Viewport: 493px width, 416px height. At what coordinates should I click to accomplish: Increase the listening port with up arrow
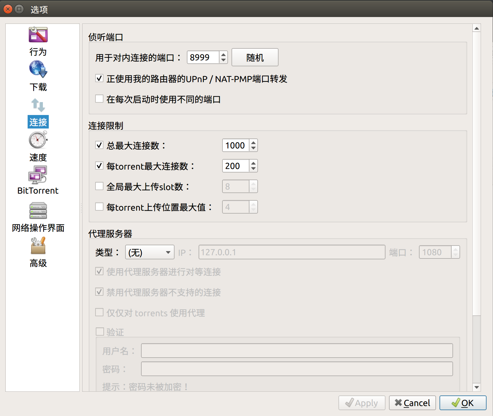pyautogui.click(x=223, y=55)
